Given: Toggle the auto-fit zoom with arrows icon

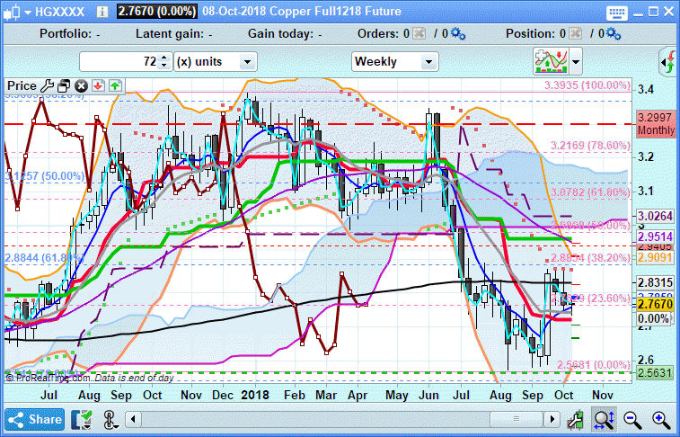Looking at the screenshot, I should [604, 420].
